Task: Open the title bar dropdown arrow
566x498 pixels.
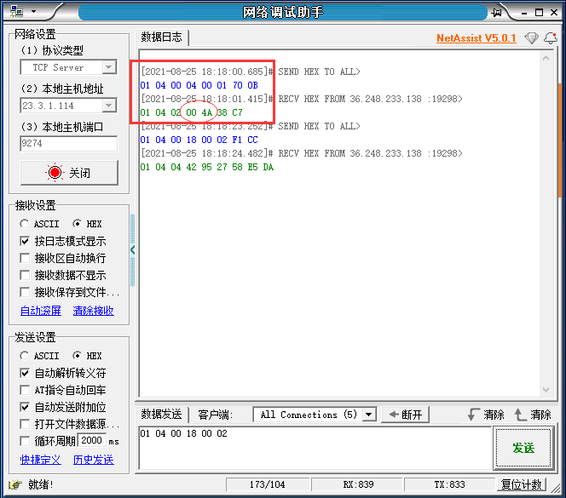Action: (33, 12)
